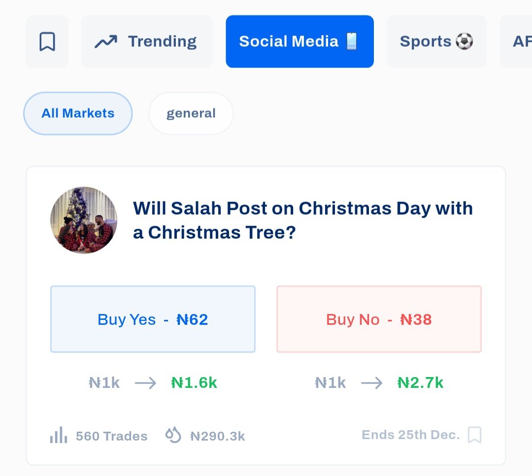Click the Yes payout arrow icon
The width and height of the screenshot is (532, 476).
coord(145,383)
